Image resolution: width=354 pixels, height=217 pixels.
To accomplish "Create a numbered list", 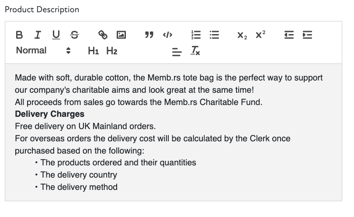I will click(195, 35).
